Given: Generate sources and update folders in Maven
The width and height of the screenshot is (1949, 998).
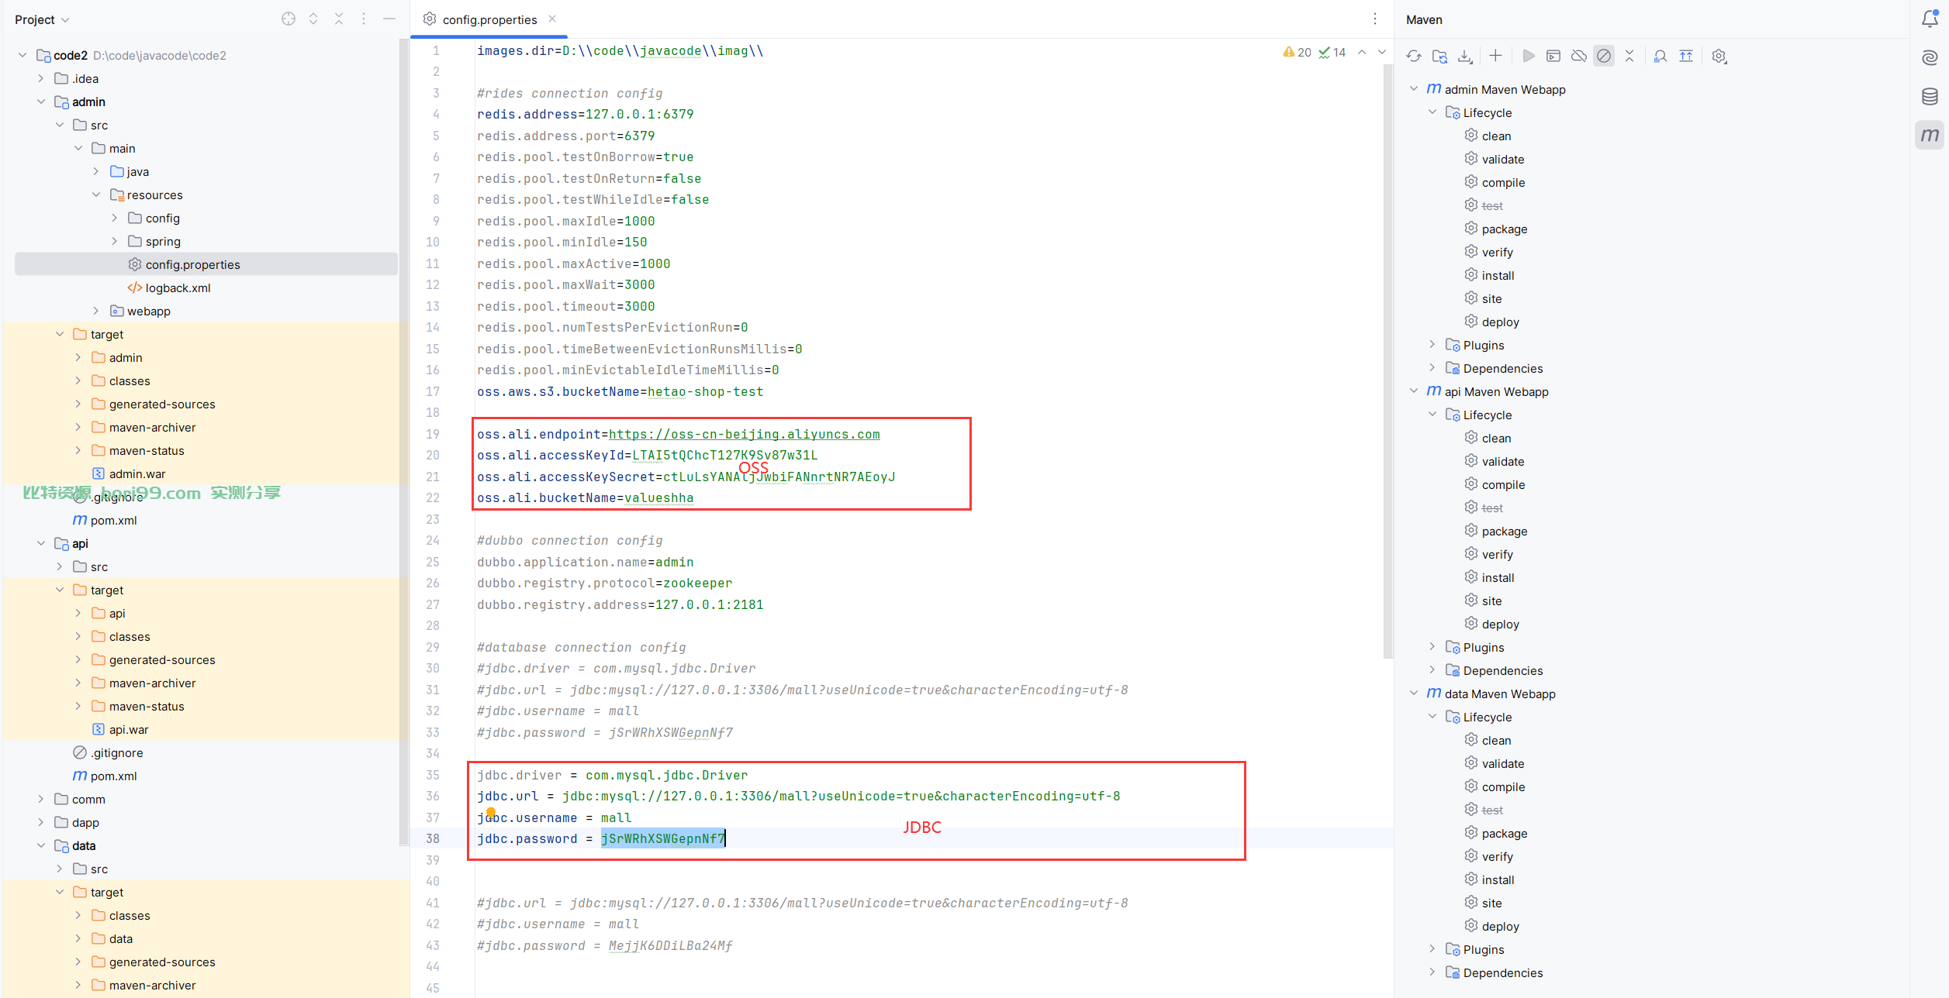Looking at the screenshot, I should click(x=1439, y=56).
